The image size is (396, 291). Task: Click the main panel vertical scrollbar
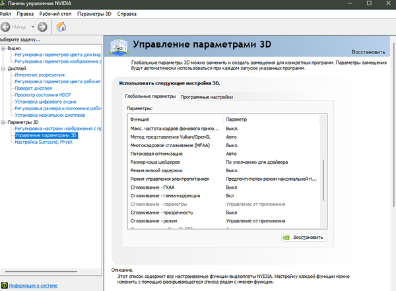(394, 125)
